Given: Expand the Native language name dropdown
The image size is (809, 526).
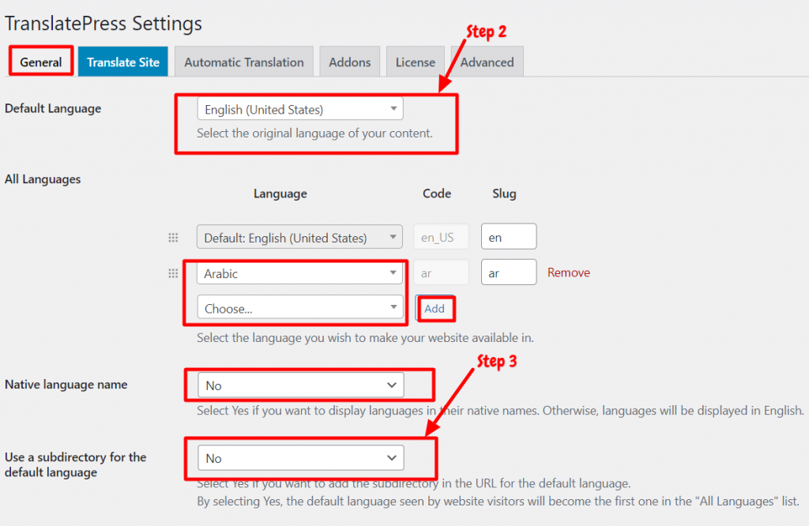Looking at the screenshot, I should coord(301,385).
